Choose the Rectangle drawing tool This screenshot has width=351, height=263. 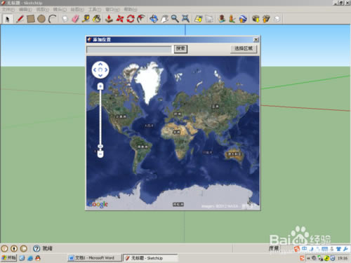tap(31, 19)
